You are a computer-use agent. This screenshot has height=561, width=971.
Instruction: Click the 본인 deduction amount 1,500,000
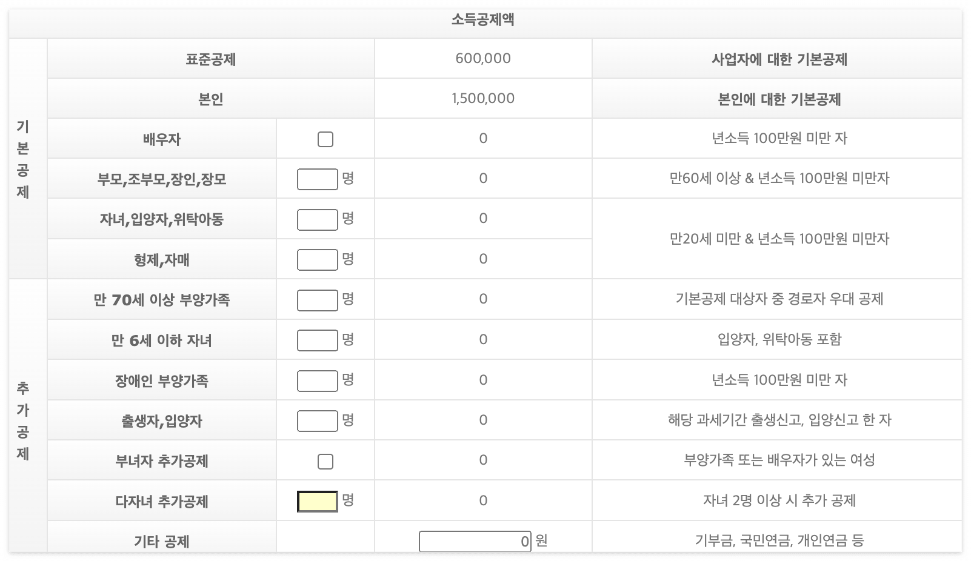pyautogui.click(x=483, y=98)
